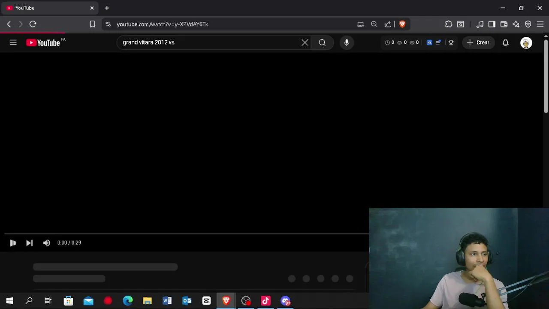The height and width of the screenshot is (309, 549).
Task: Click the video time display 0:00 / 0:29
Action: click(x=69, y=243)
